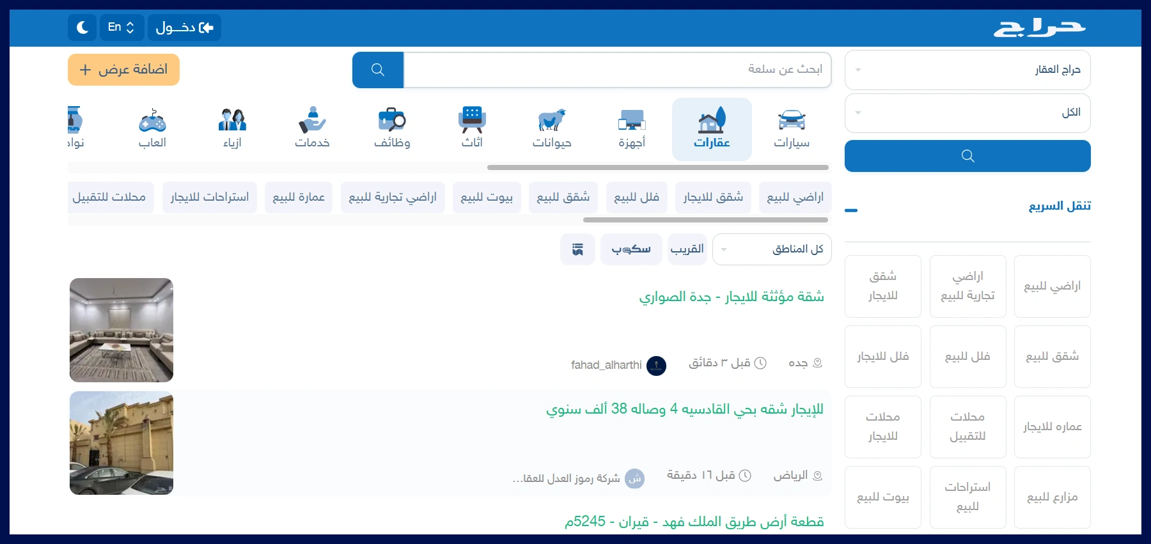
Task: Open the كل المناطق region dropdown
Action: coord(772,249)
